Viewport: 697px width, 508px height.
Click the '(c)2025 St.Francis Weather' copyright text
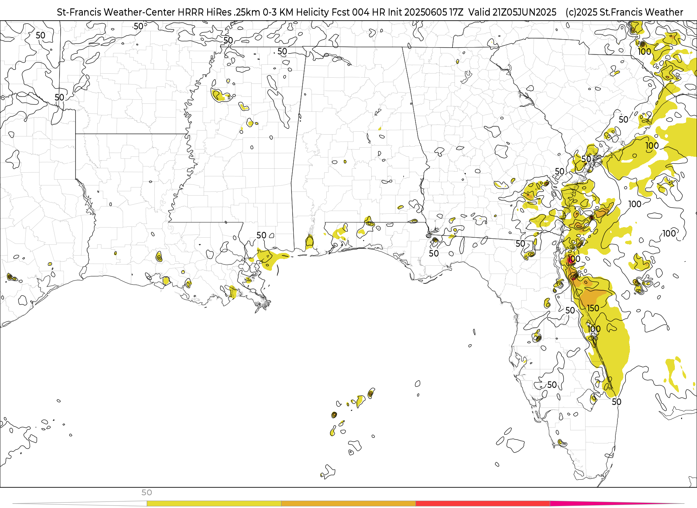click(624, 12)
